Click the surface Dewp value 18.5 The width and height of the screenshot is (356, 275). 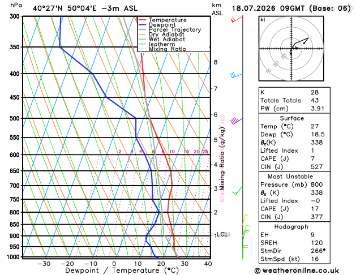tap(318, 134)
